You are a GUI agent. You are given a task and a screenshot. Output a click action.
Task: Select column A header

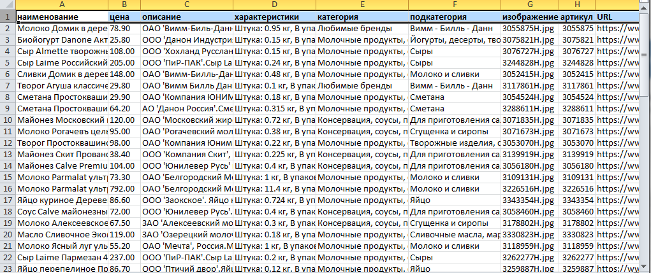click(62, 5)
